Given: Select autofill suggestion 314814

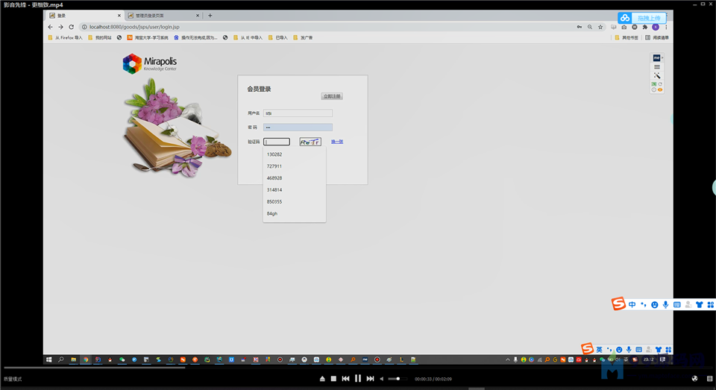Looking at the screenshot, I should tap(295, 190).
